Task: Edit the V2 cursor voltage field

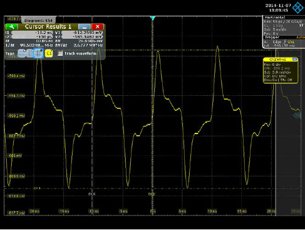Action: pos(82,37)
